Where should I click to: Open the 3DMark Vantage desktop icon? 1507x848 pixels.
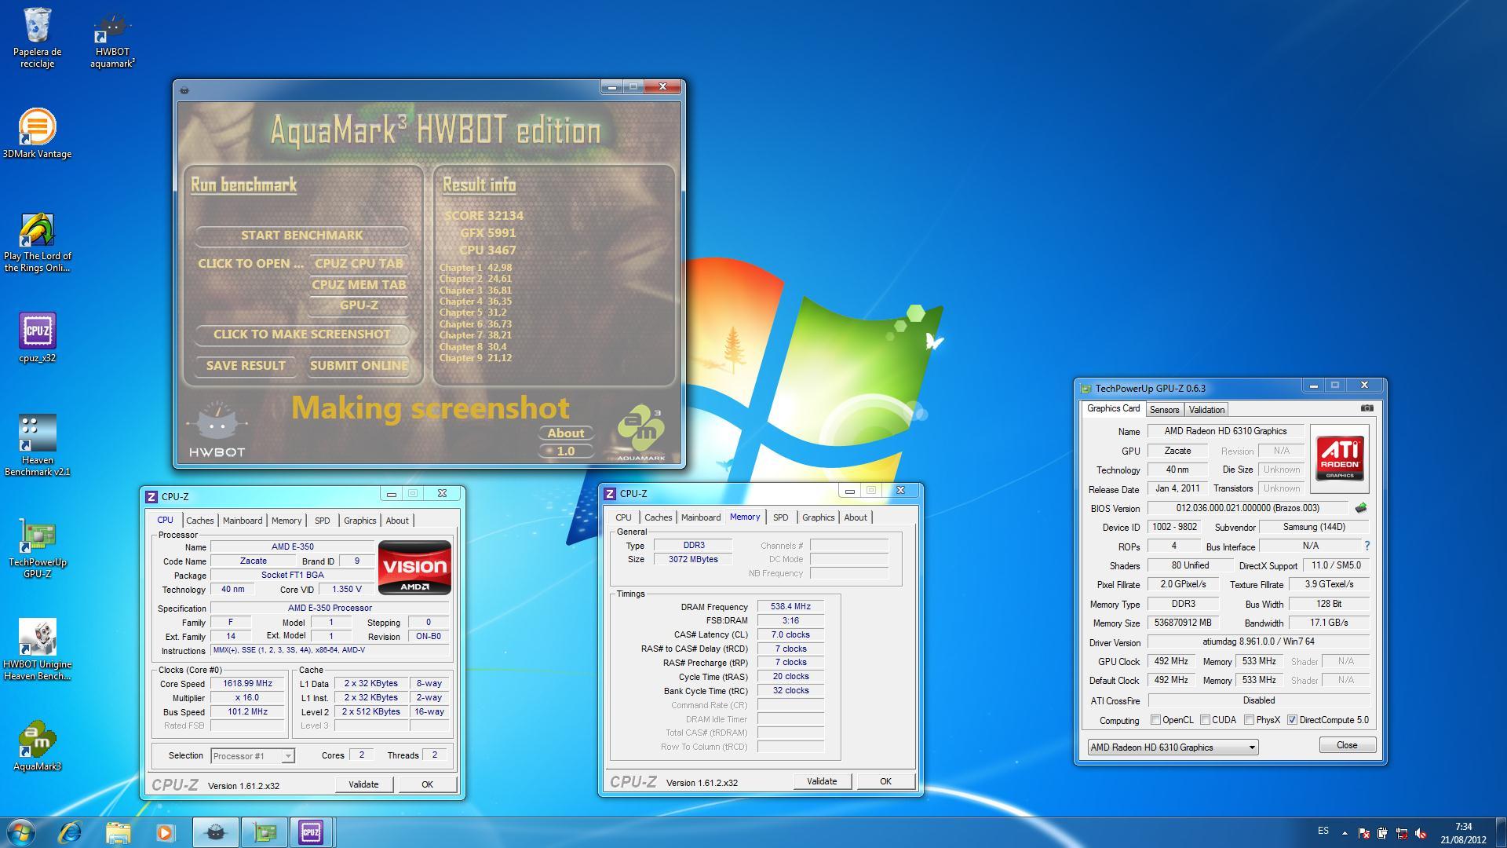pyautogui.click(x=37, y=134)
